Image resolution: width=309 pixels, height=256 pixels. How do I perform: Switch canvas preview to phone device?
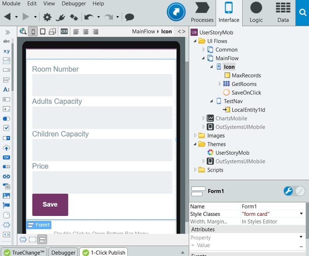pos(33,32)
